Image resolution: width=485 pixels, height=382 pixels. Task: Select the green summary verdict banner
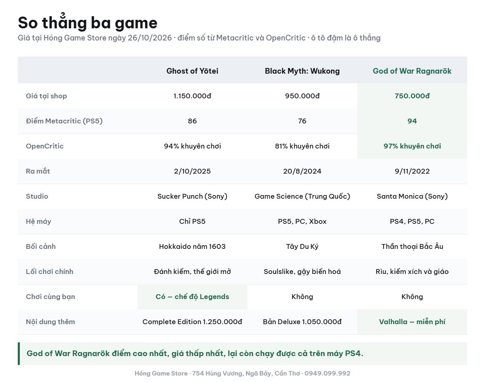tap(242, 354)
